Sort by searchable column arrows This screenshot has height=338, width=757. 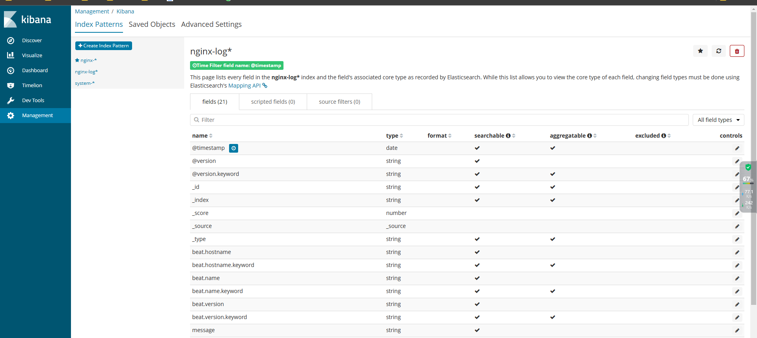coord(514,136)
